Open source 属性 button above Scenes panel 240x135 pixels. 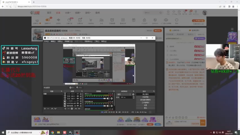[72, 88]
